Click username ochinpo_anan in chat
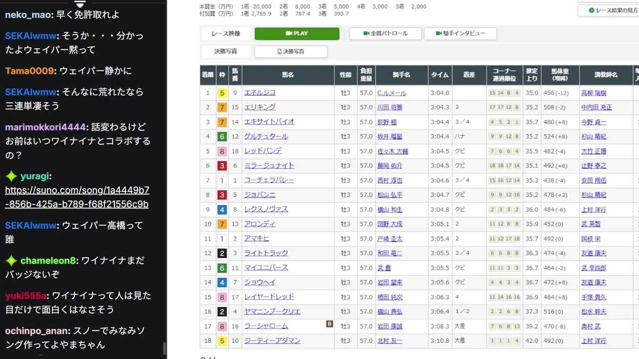 click(37, 330)
